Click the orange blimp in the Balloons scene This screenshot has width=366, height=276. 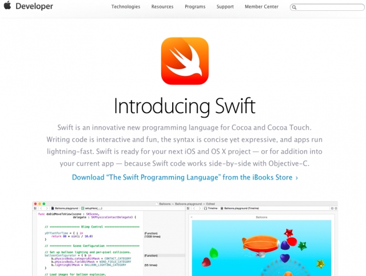pos(261,244)
